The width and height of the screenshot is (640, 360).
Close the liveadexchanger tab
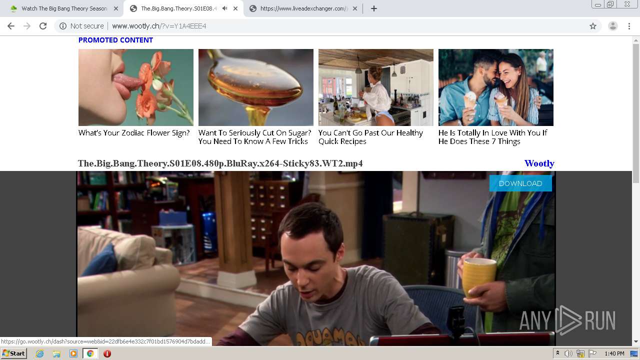(x=355, y=8)
